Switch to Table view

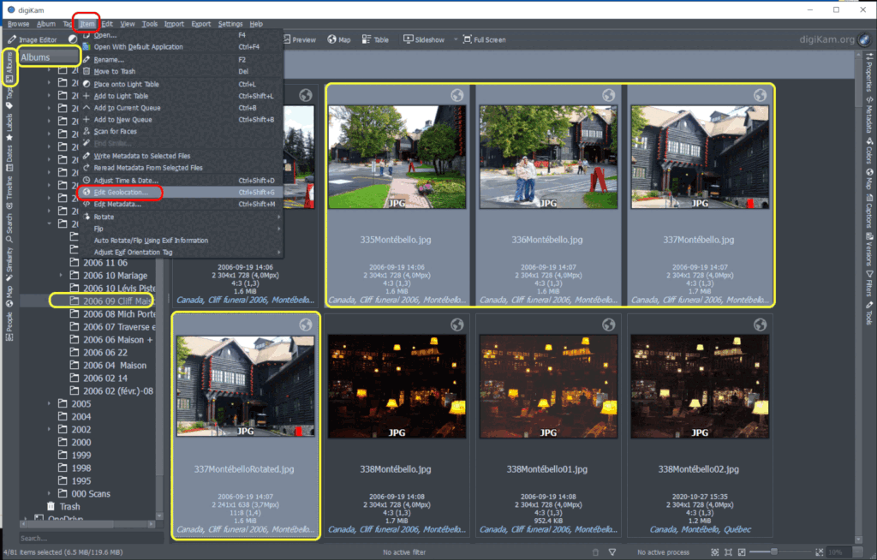(x=375, y=39)
